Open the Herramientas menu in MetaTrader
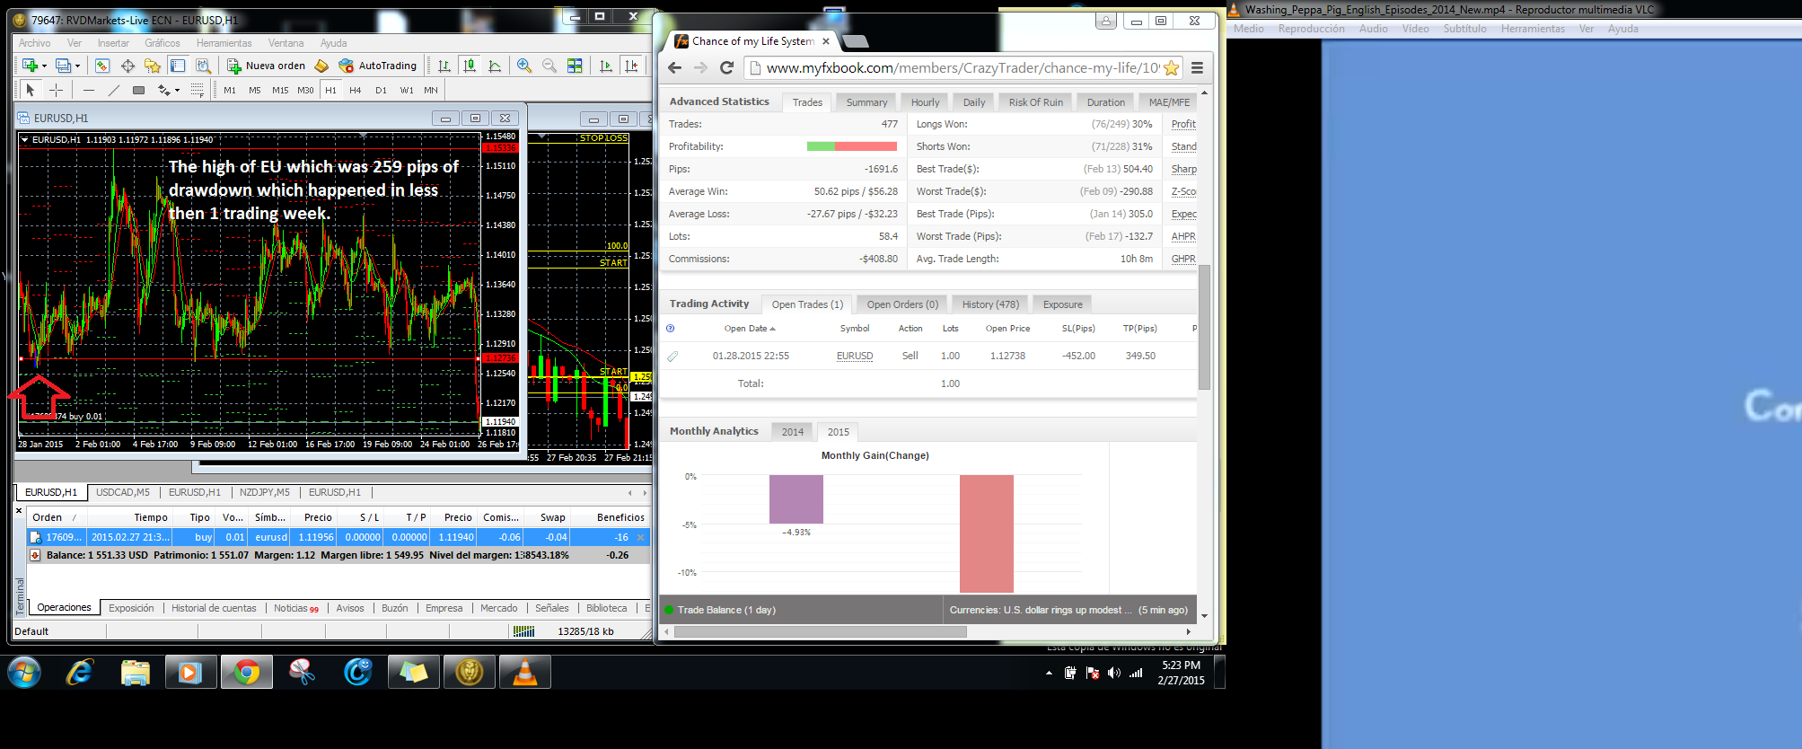 [224, 43]
